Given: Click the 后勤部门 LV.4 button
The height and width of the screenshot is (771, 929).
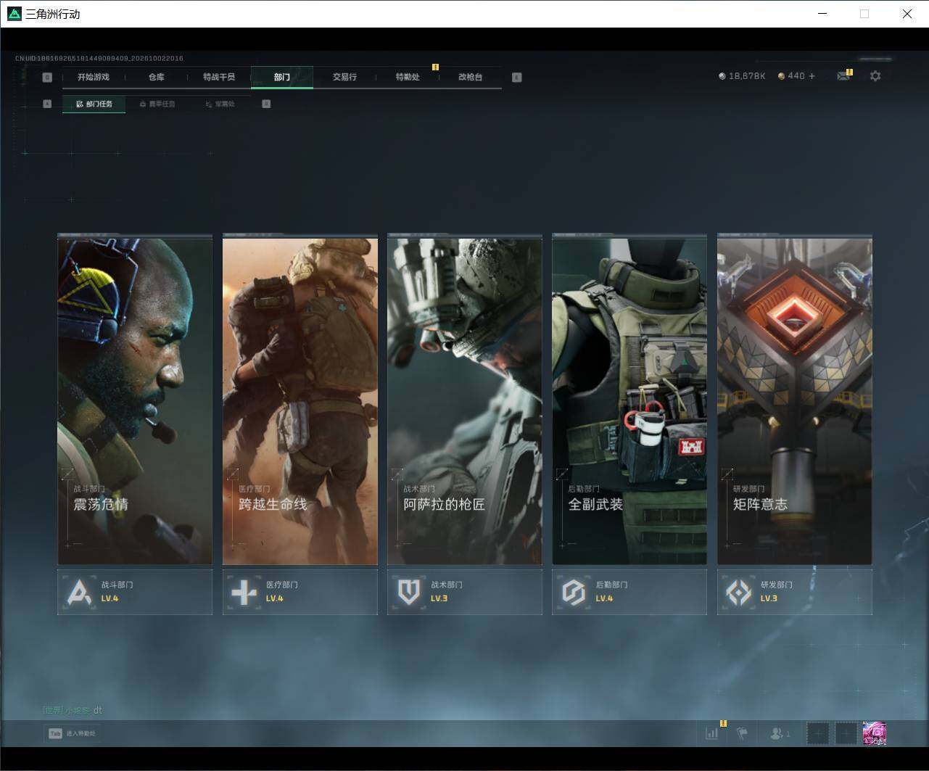Looking at the screenshot, I should pyautogui.click(x=629, y=592).
